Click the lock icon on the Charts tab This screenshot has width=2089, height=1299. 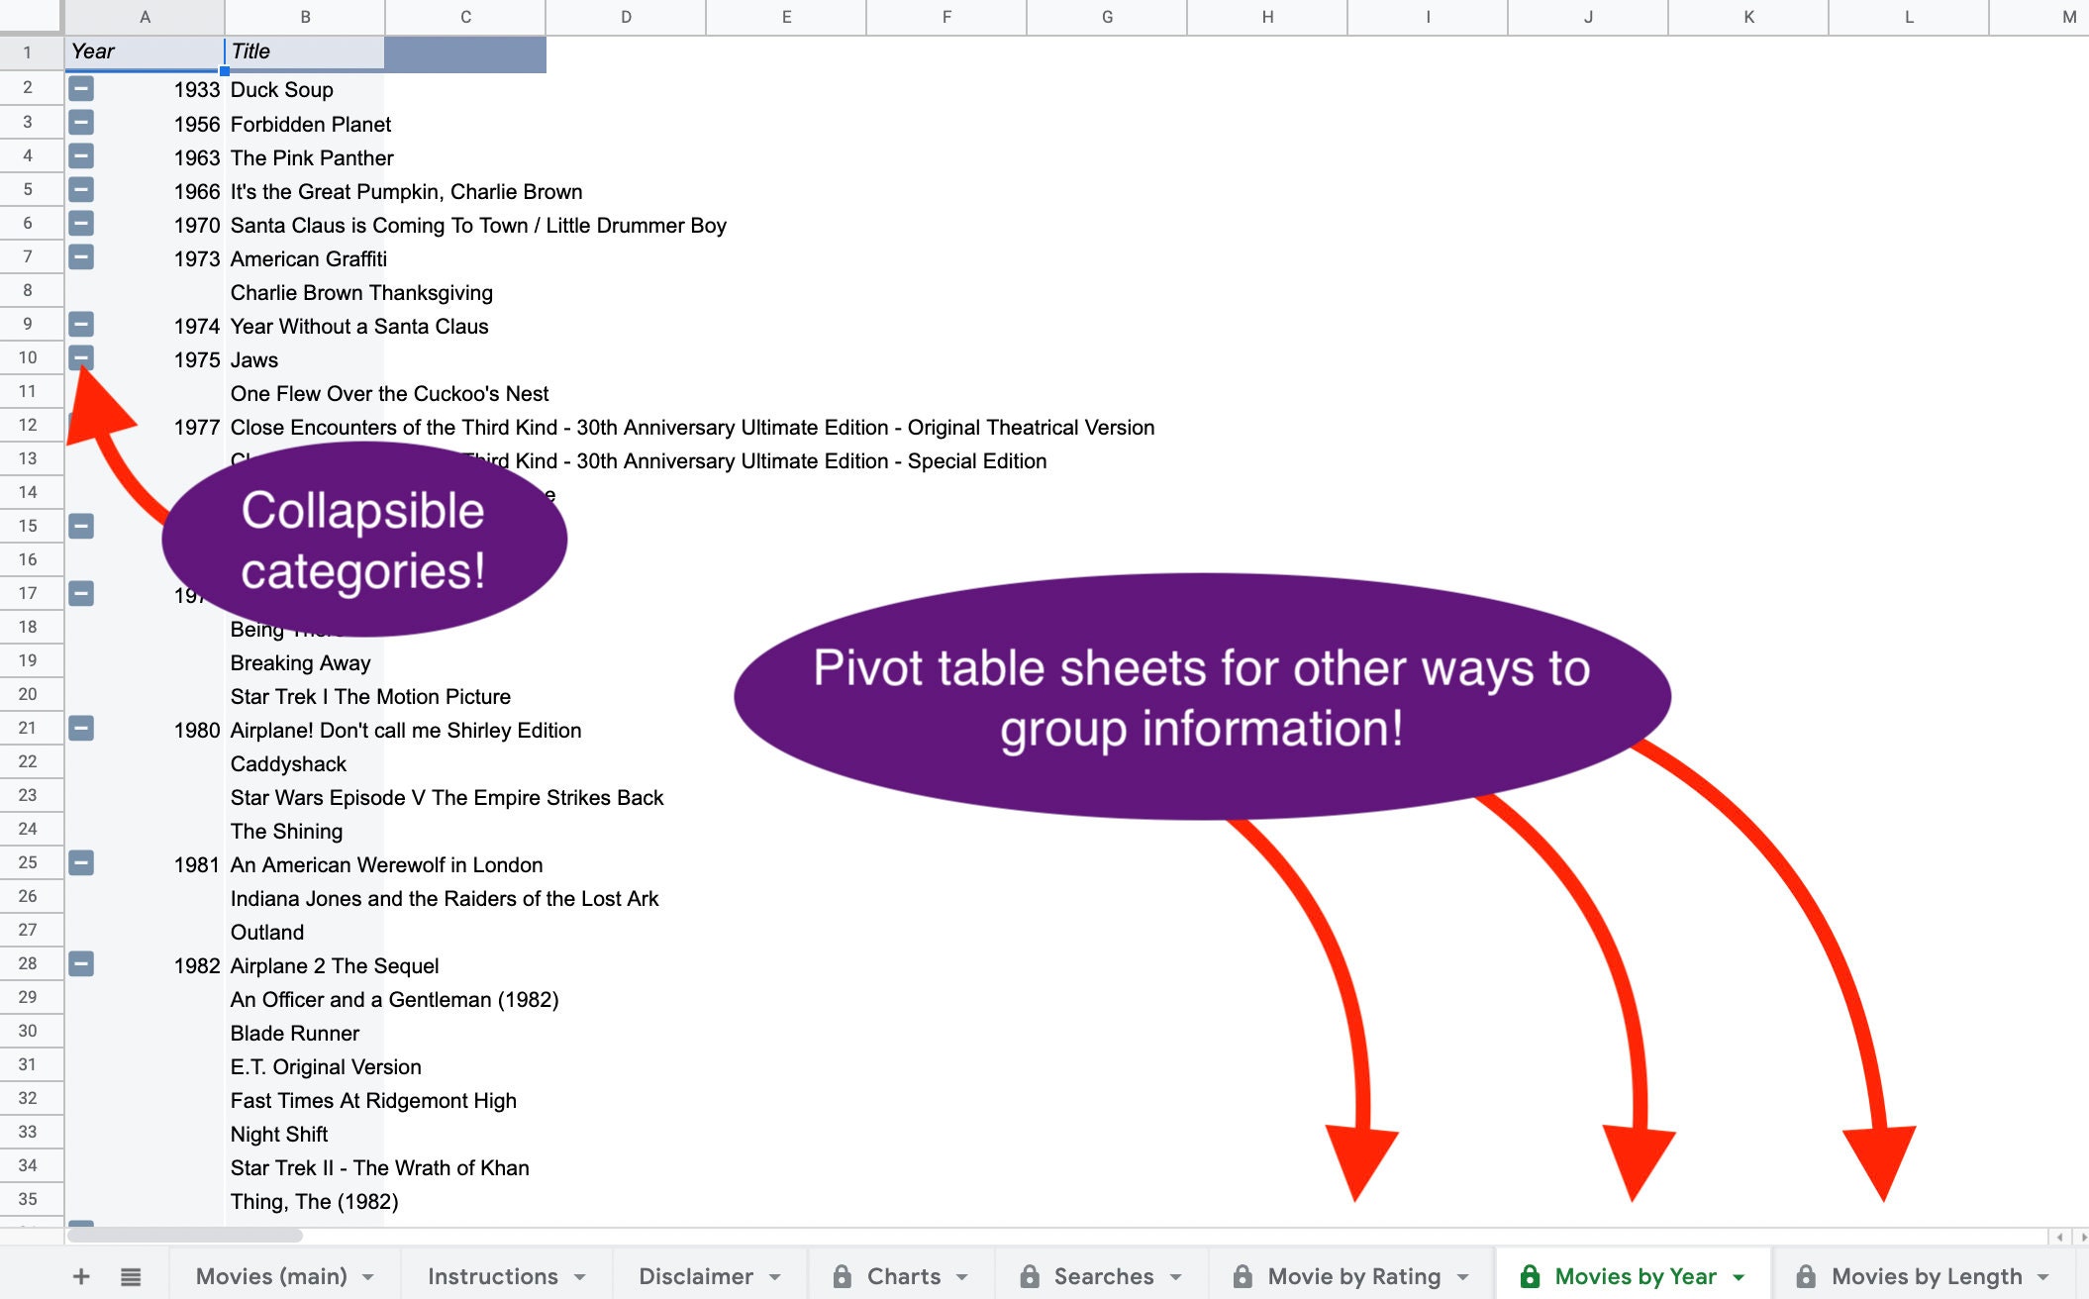tap(843, 1276)
